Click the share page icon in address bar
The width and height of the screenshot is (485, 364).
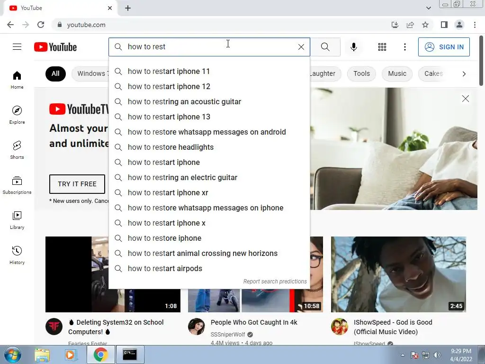410,25
